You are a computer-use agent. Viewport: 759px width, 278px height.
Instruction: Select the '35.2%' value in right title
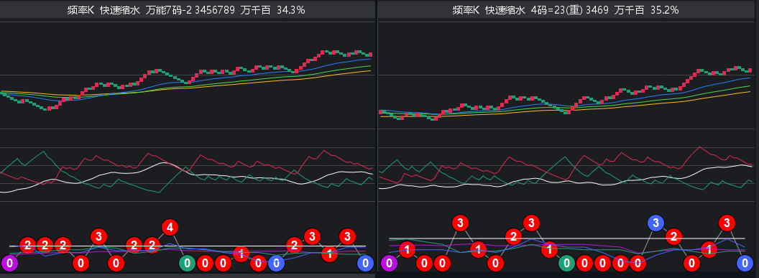pos(664,10)
